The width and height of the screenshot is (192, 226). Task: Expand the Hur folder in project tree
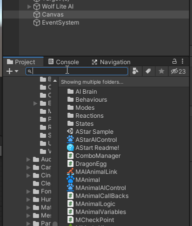click(x=28, y=199)
